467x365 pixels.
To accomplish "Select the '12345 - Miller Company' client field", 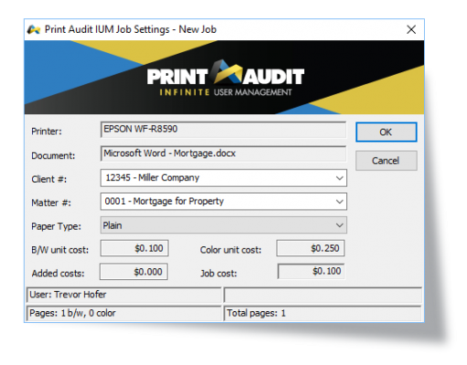I will pyautogui.click(x=224, y=178).
